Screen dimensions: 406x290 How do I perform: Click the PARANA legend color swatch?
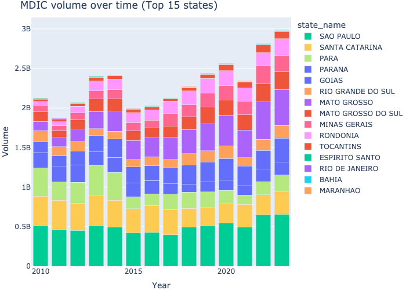point(308,69)
